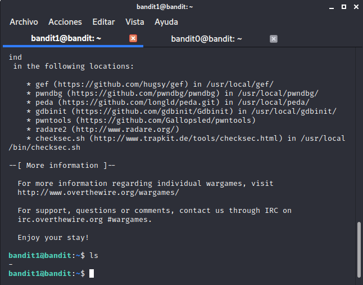Screen dimensions: 363x285
Task: Close the bandit1@bandit tab
Action: click(133, 39)
